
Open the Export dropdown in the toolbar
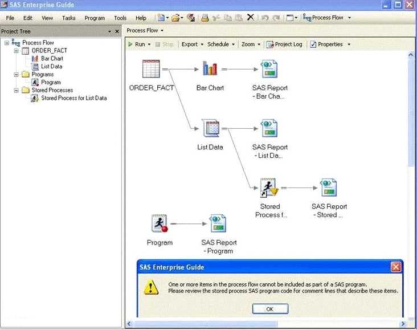(192, 44)
